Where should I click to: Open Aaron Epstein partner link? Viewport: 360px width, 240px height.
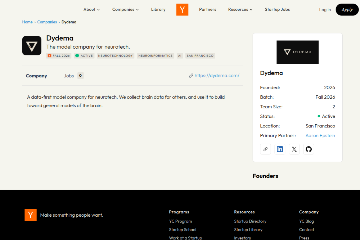(320, 136)
